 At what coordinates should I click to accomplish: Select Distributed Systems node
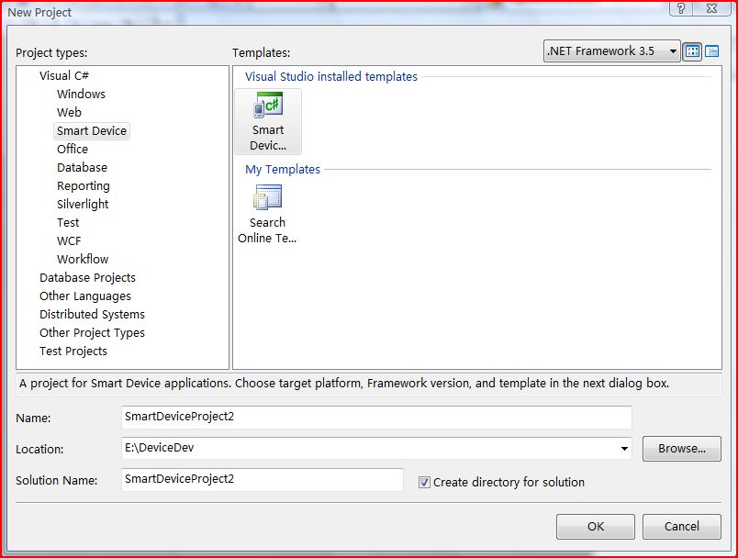[92, 314]
